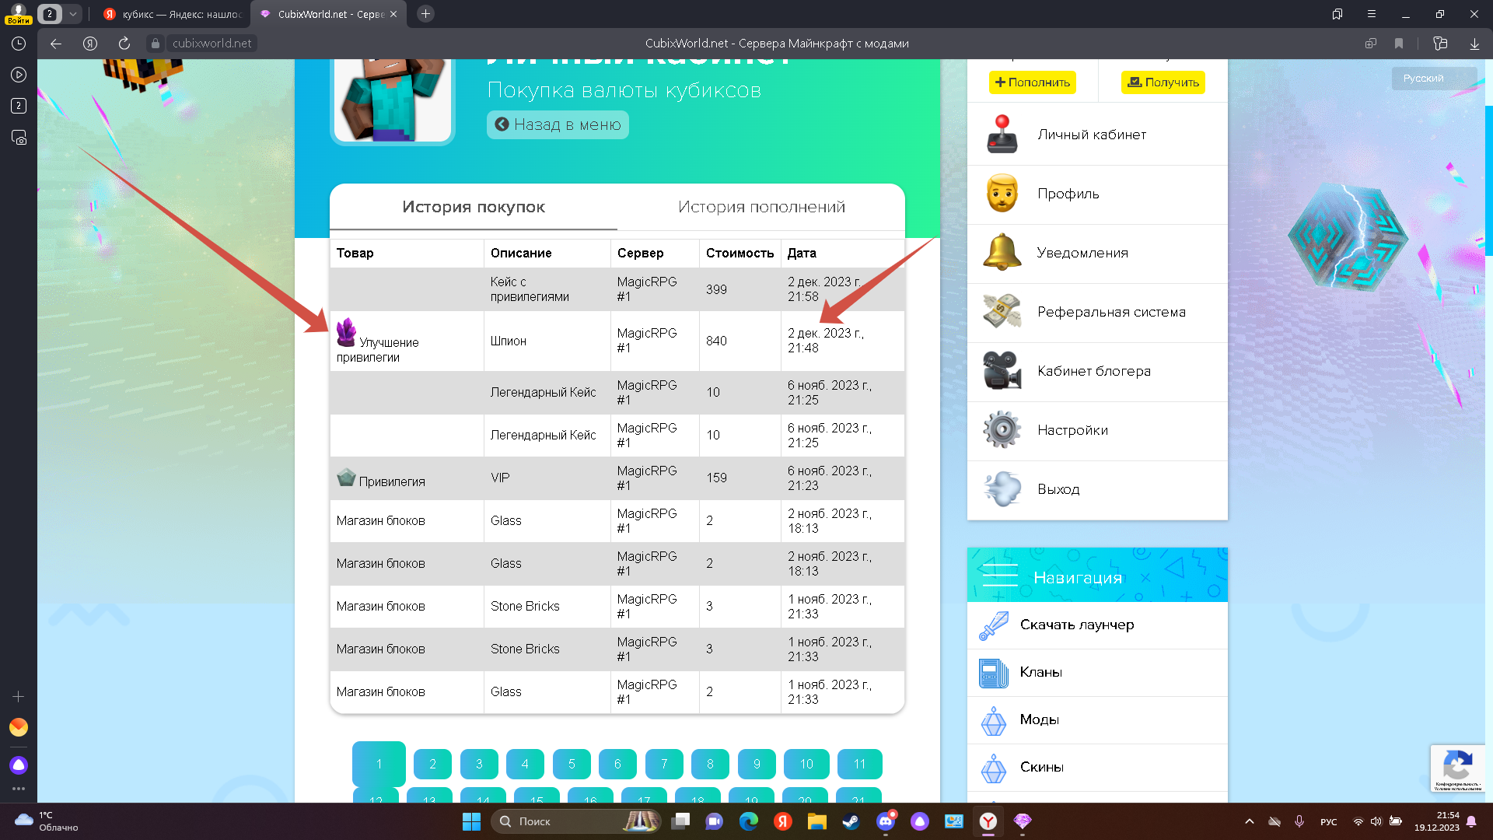This screenshot has height=840, width=1493.
Task: Open the bell Уведомления icon
Action: [x=1002, y=253]
